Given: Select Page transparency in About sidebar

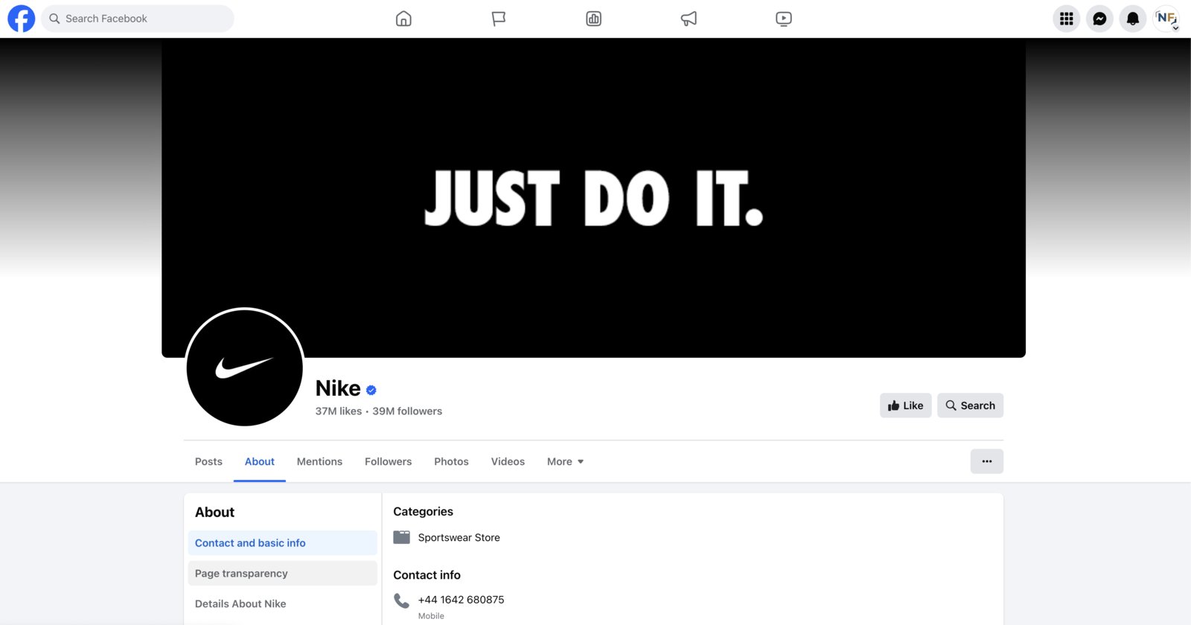Looking at the screenshot, I should (x=283, y=574).
